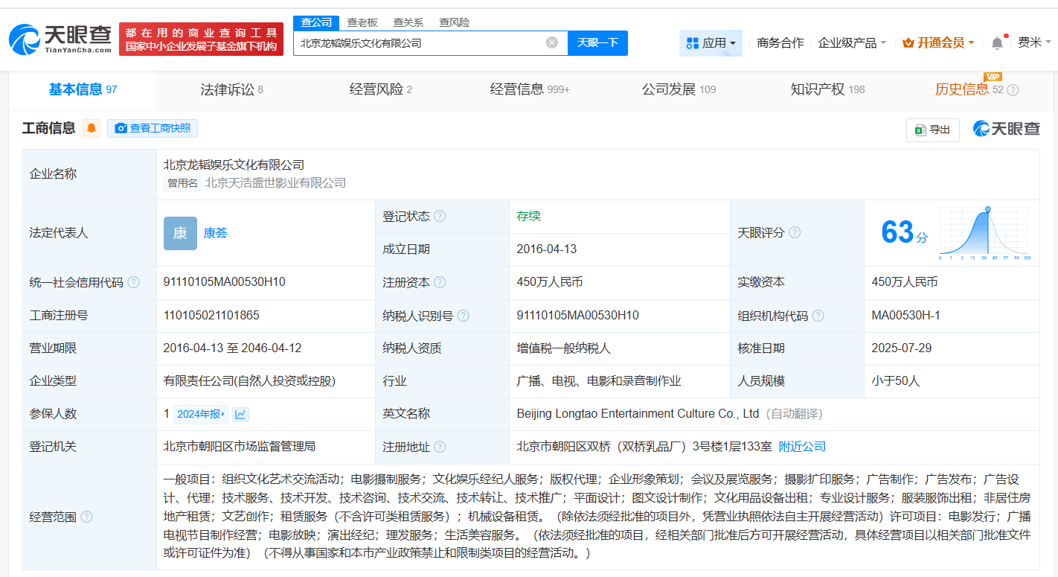The width and height of the screenshot is (1058, 577).
Task: Click the blue grid icon on 应用
Action: coord(692,42)
